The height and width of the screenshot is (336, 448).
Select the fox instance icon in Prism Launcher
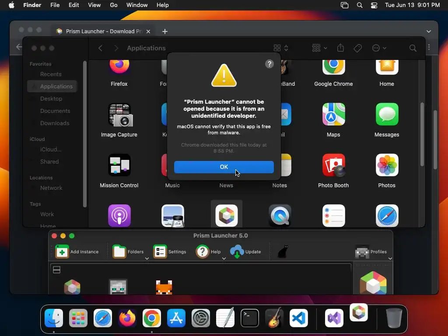tap(164, 287)
